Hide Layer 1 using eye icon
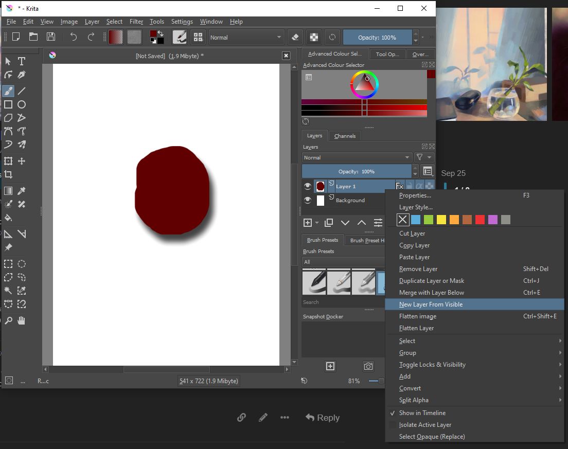Viewport: 568px width, 449px height. 308,186
